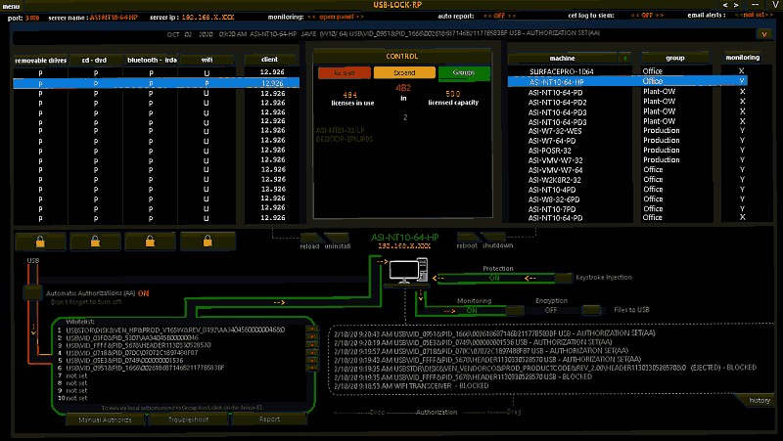Click the uninstall client button
Screen dimensions: 783x441
tap(338, 238)
